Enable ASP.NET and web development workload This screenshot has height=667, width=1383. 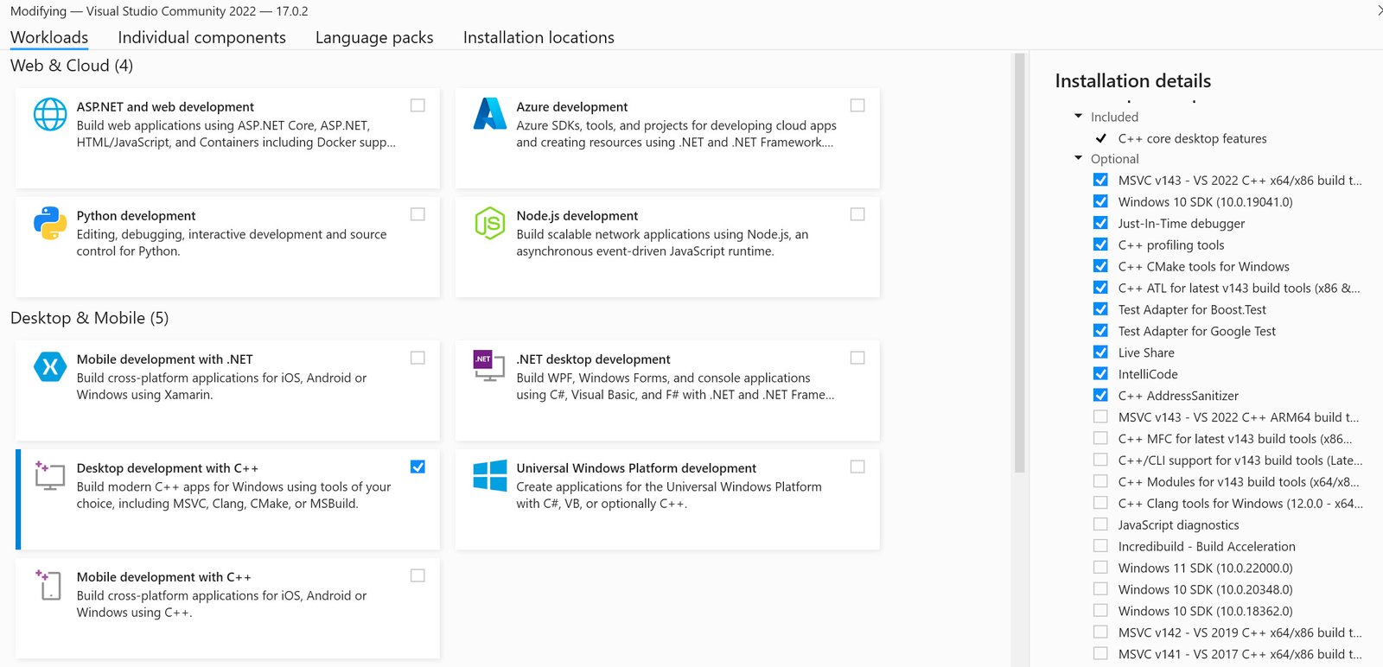tap(417, 105)
